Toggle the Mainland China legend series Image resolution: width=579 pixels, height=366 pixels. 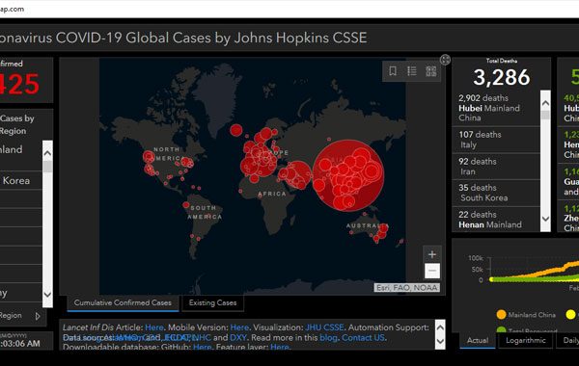(x=526, y=315)
